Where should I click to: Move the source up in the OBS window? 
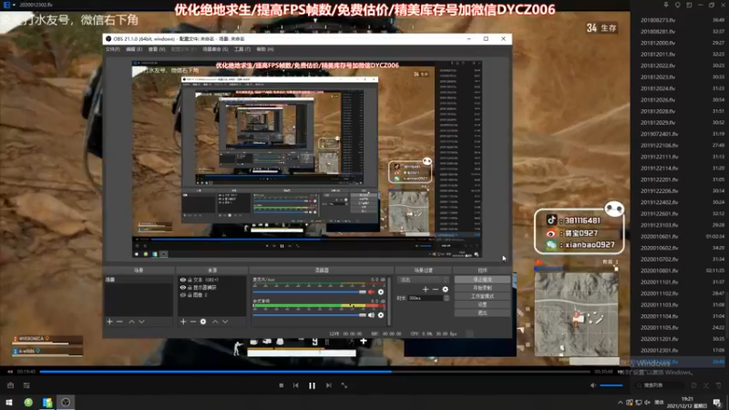215,322
